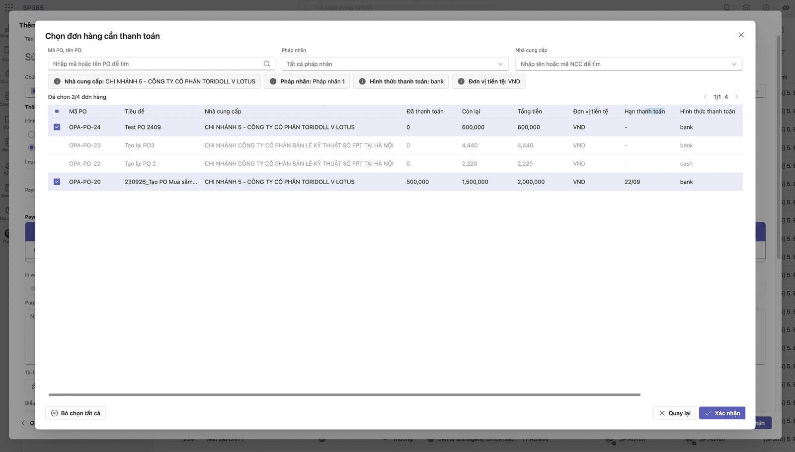Click the 2,000,000 total amount cell
795x452 pixels.
[531, 182]
